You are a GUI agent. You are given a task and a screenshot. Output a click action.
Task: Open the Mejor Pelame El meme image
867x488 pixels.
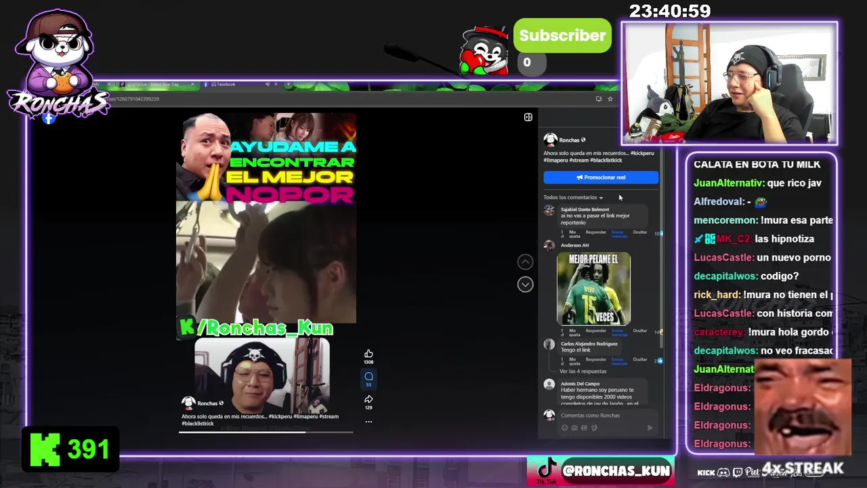[593, 289]
